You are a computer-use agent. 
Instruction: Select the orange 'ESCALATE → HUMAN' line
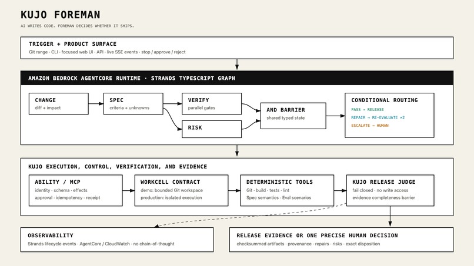coord(370,125)
